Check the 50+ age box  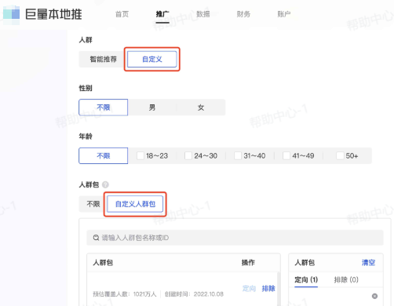pos(340,156)
